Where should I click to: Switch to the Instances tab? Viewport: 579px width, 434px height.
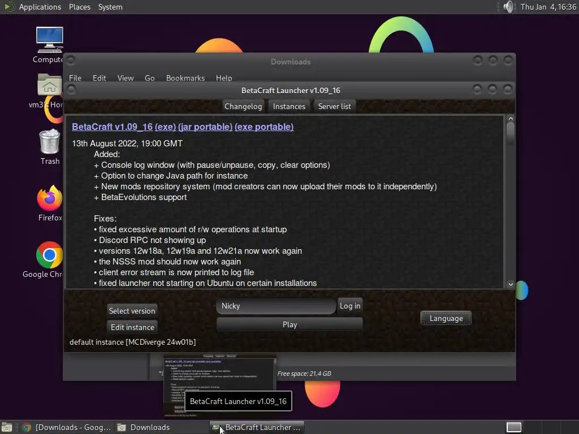pos(289,106)
